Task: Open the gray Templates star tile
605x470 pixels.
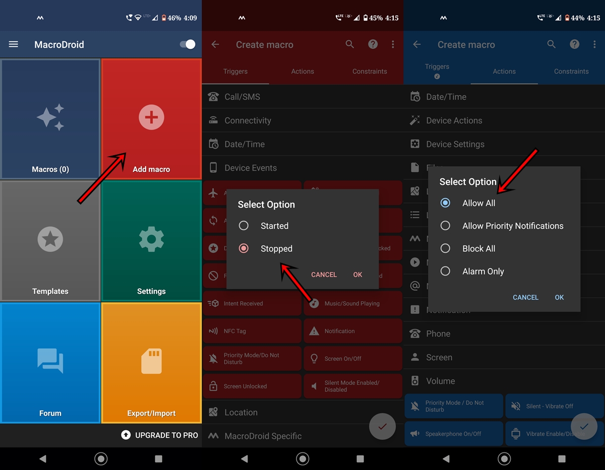Action: [50, 241]
